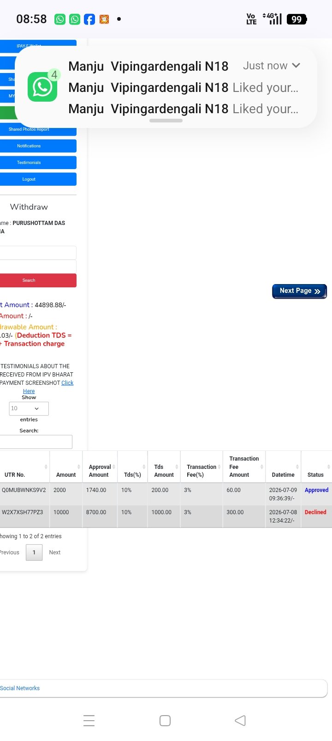The height and width of the screenshot is (741, 332).
Task: Sort table by Datetime column
Action: pyautogui.click(x=283, y=467)
